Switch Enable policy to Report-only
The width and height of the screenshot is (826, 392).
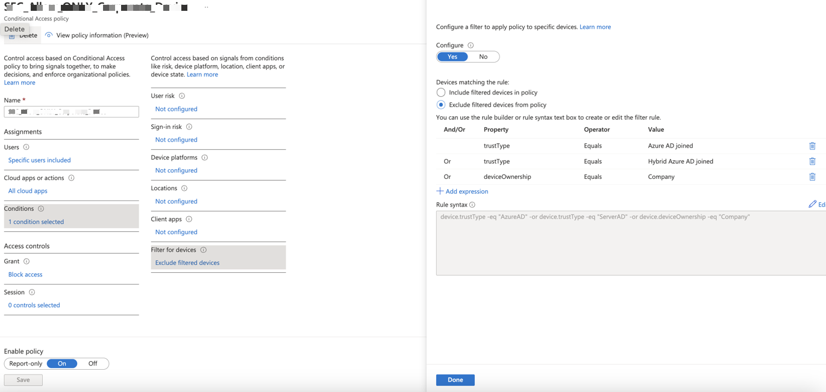[x=26, y=364]
